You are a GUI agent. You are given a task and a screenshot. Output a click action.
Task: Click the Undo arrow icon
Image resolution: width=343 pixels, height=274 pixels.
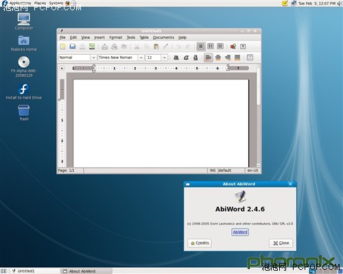click(x=178, y=47)
